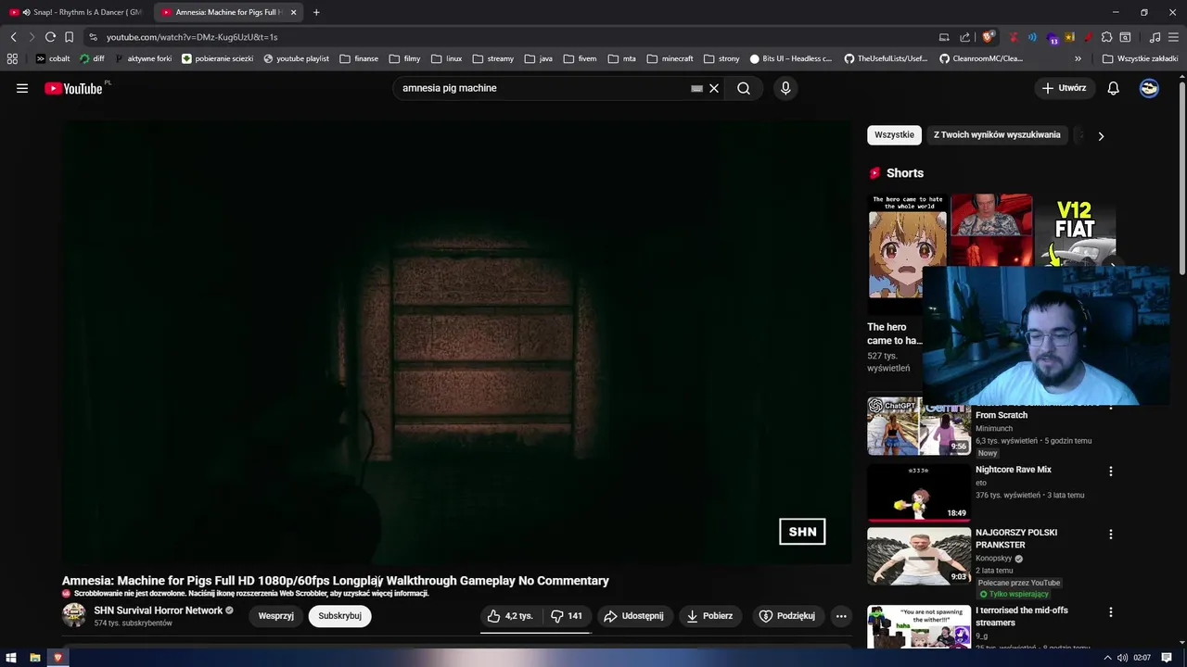Open the V12 FIAT short thumbnail
The image size is (1187, 667).
click(x=1074, y=230)
